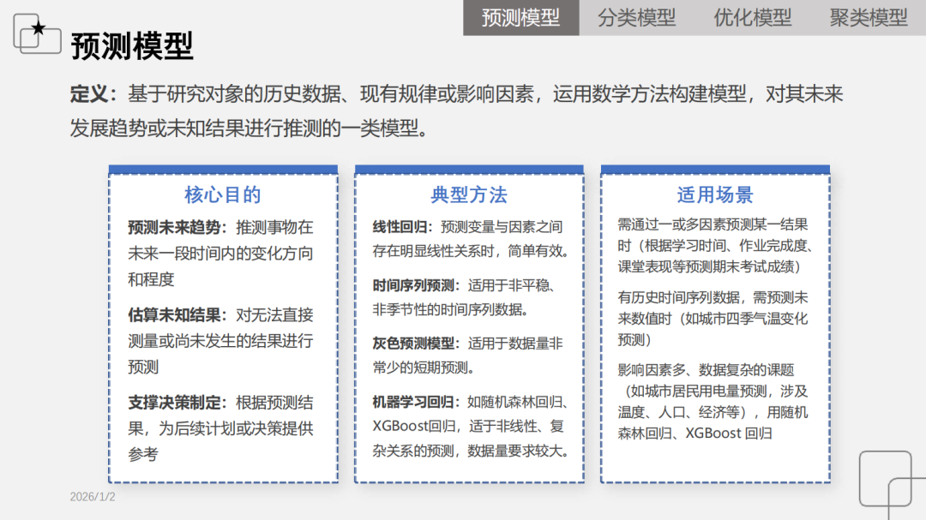This screenshot has height=520, width=926.
Task: Select the 优化模型 tab
Action: tap(752, 17)
